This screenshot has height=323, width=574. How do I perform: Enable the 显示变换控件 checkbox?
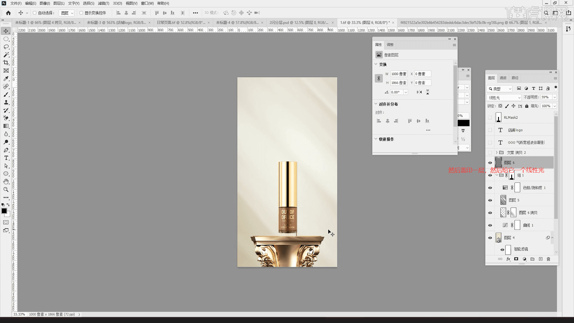tap(81, 13)
